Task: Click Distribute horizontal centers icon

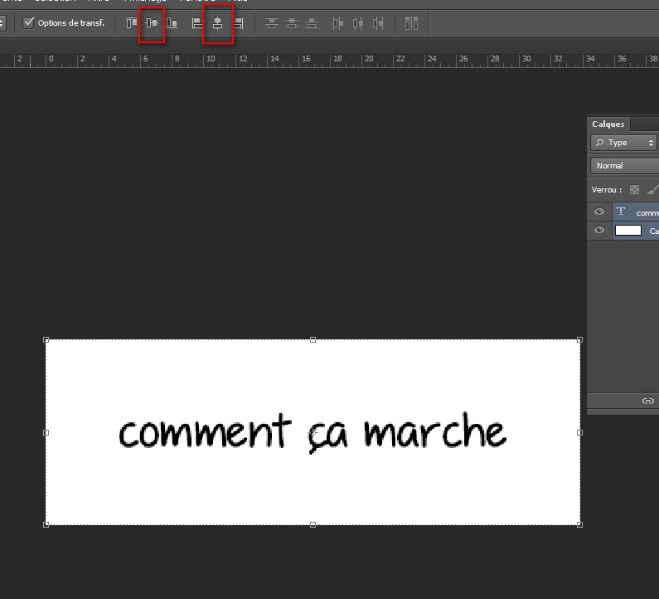Action: 358,23
